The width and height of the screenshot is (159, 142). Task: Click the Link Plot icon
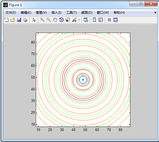(86, 20)
